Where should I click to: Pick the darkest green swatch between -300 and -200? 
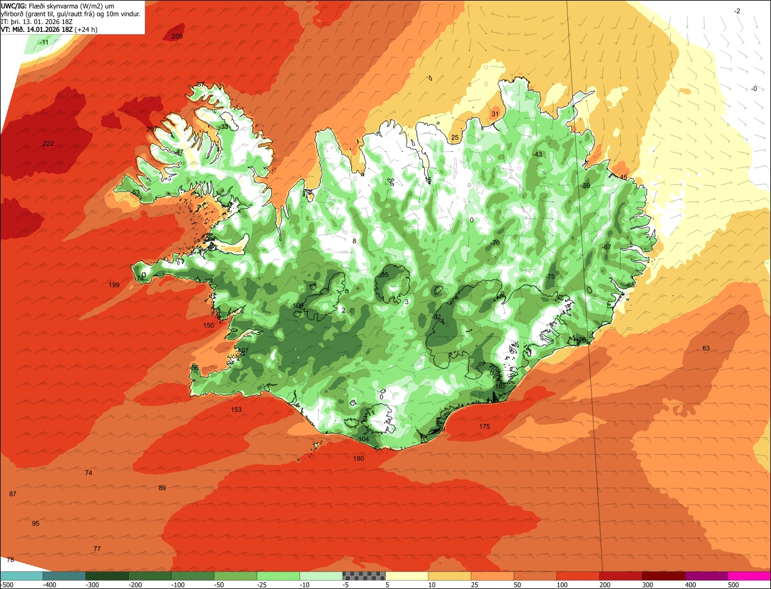[107, 576]
